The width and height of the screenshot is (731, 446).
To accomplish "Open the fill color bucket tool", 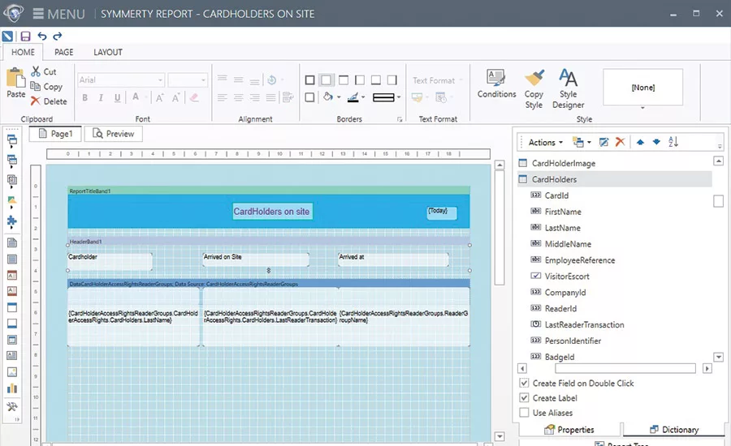I will pos(328,96).
